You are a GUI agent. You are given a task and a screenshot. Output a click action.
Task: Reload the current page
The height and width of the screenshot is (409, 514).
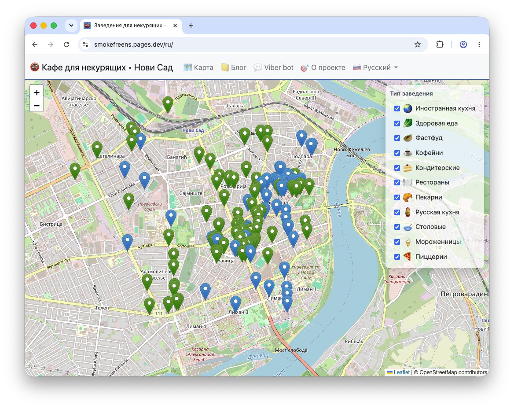click(66, 44)
